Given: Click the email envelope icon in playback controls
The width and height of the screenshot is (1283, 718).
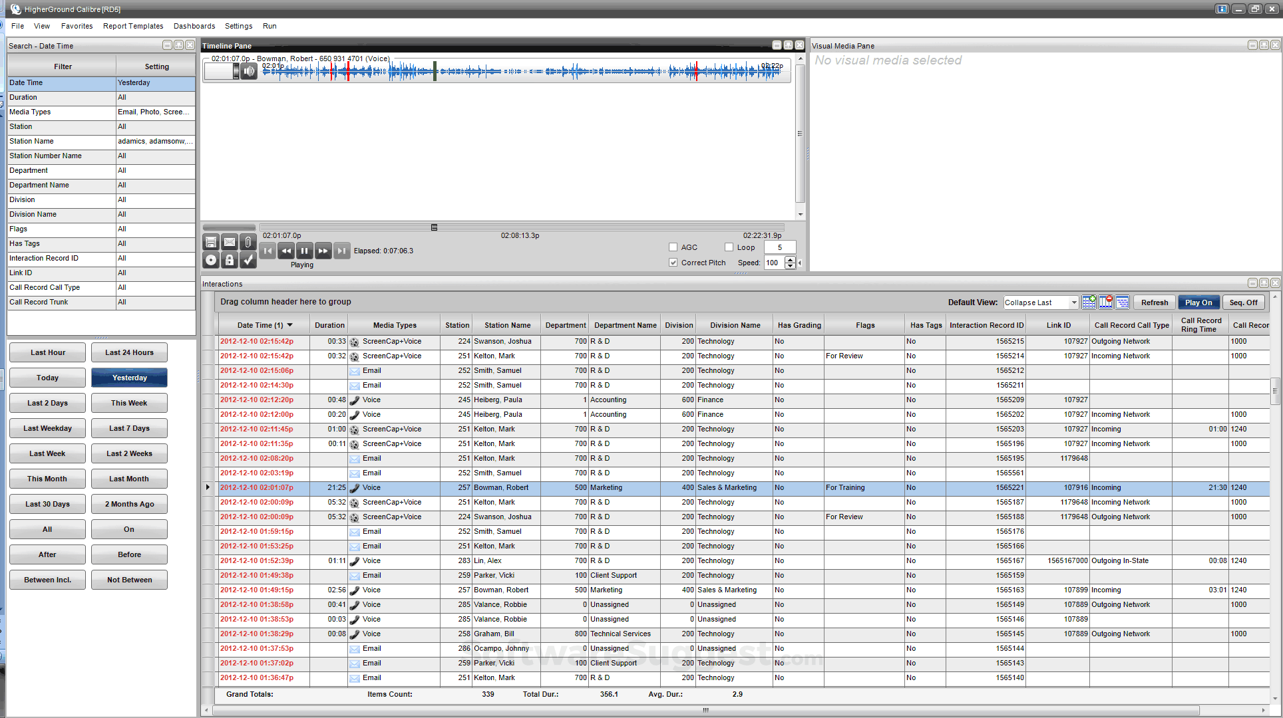Looking at the screenshot, I should pos(230,242).
